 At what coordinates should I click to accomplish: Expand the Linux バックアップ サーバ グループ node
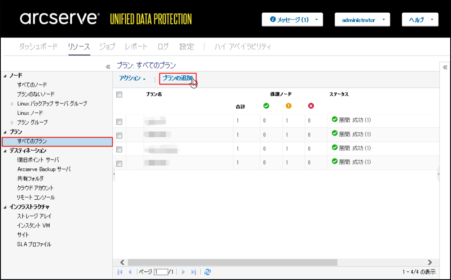(12, 103)
